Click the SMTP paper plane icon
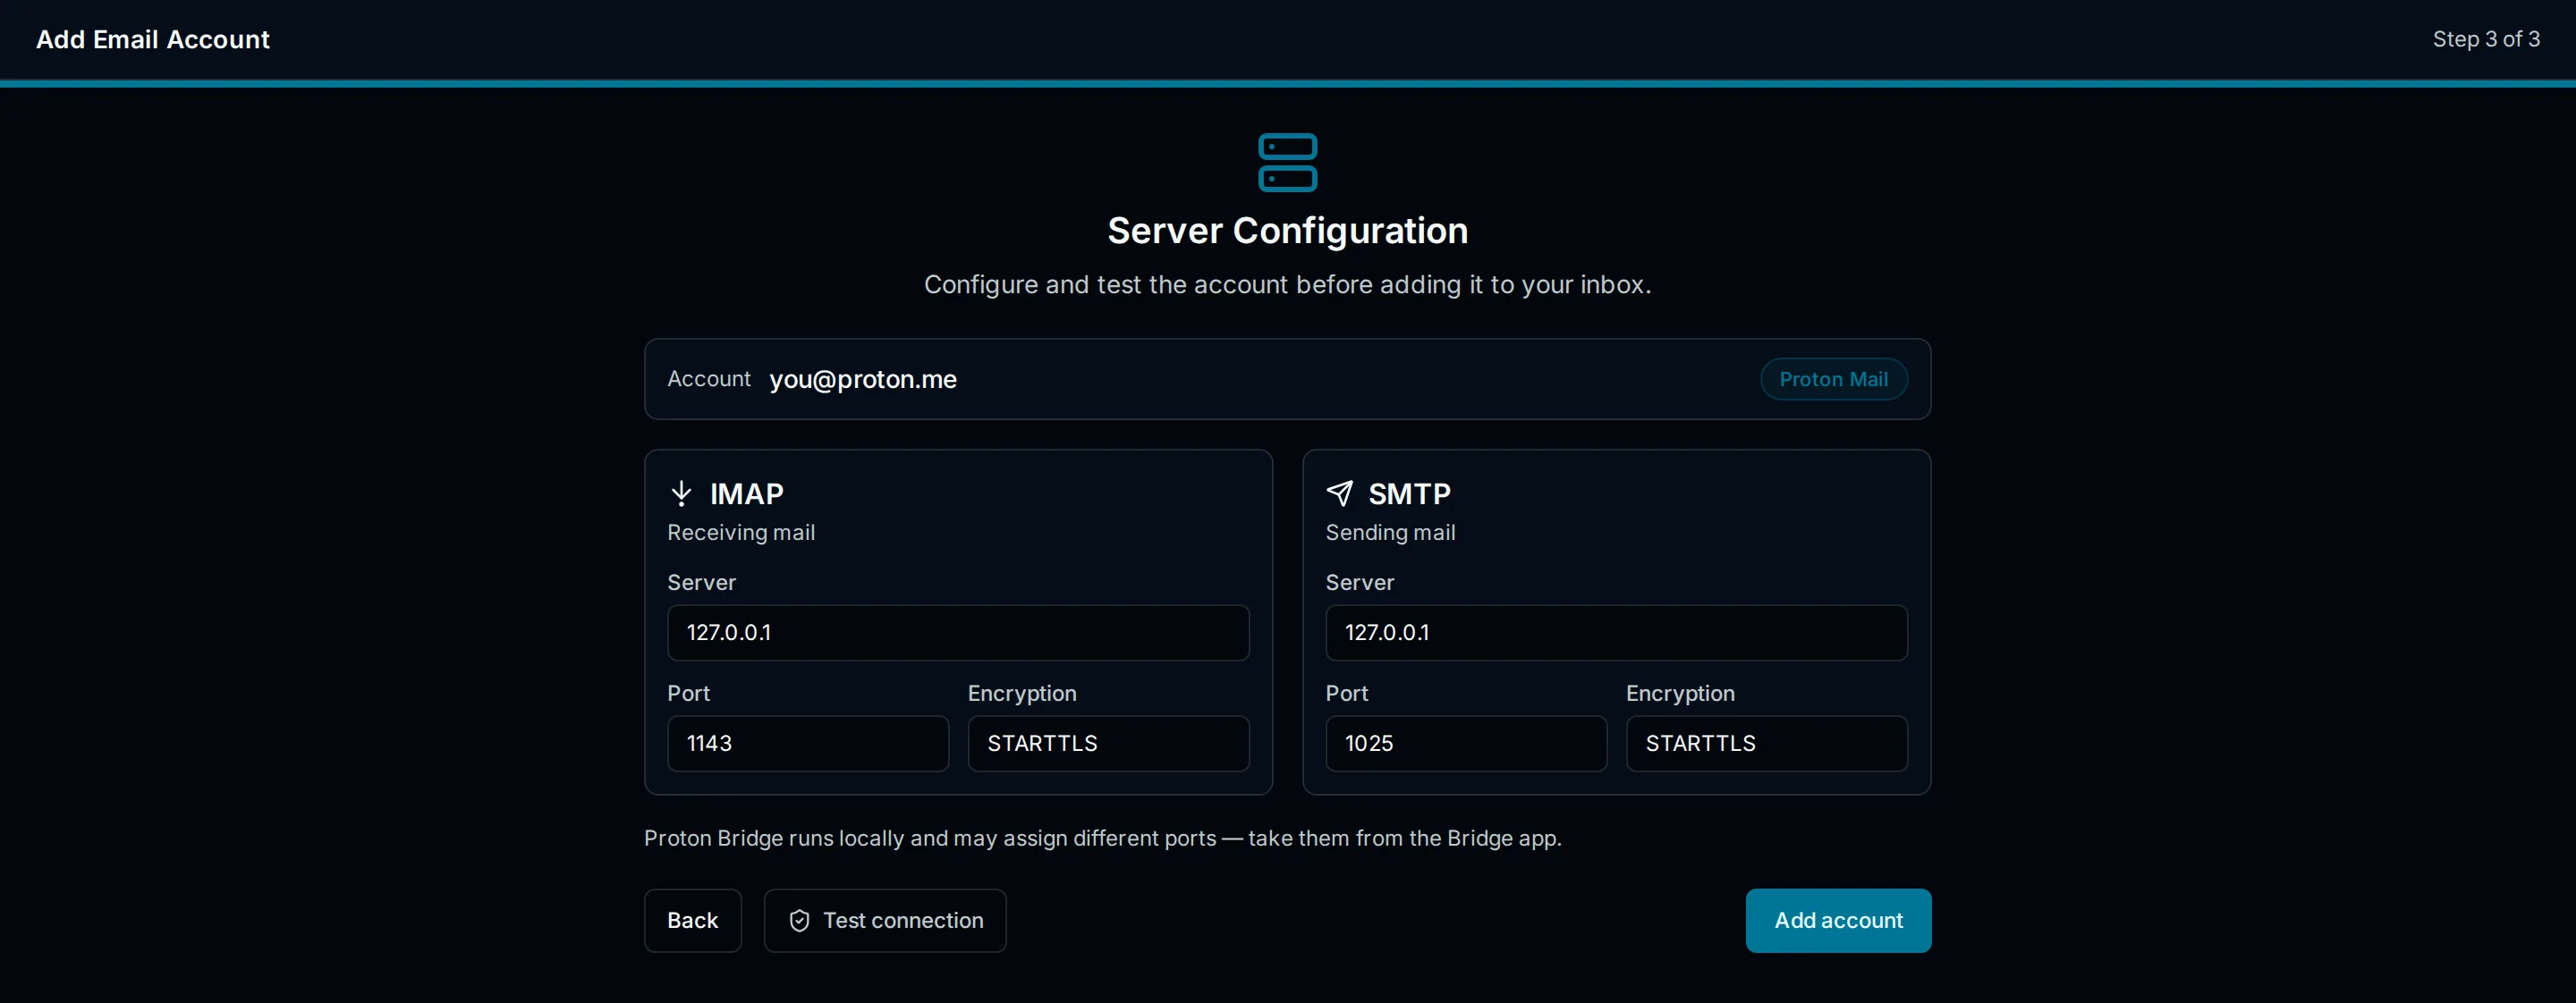2576x1003 pixels. 1339,493
